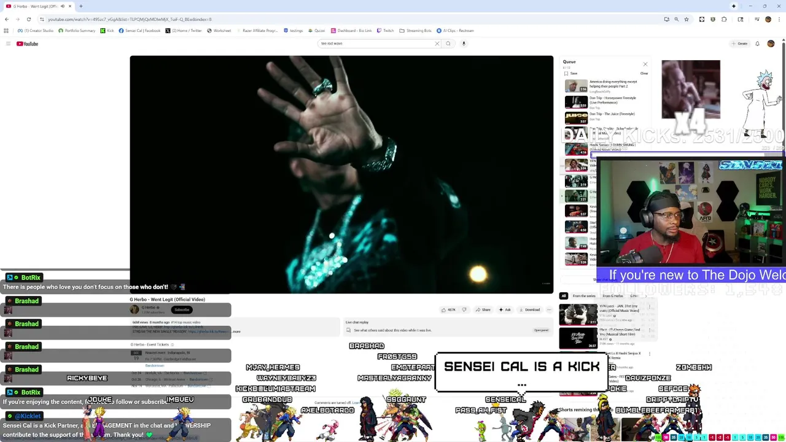786x442 pixels.
Task: Open the browser apps grid shortcut
Action: [6, 31]
